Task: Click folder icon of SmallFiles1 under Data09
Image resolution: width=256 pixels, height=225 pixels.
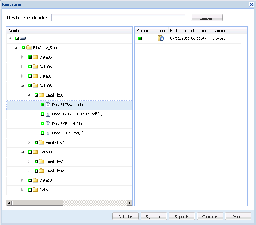Action: [x=42, y=161]
